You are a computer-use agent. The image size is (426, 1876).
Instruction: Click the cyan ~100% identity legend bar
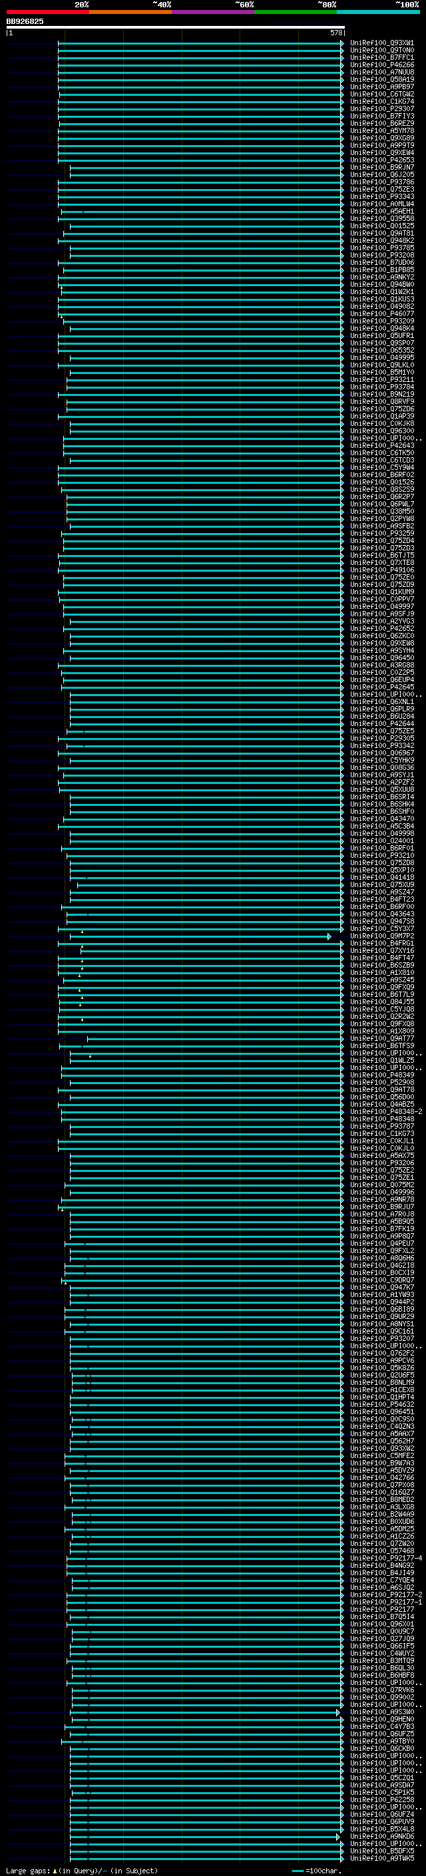(x=378, y=13)
